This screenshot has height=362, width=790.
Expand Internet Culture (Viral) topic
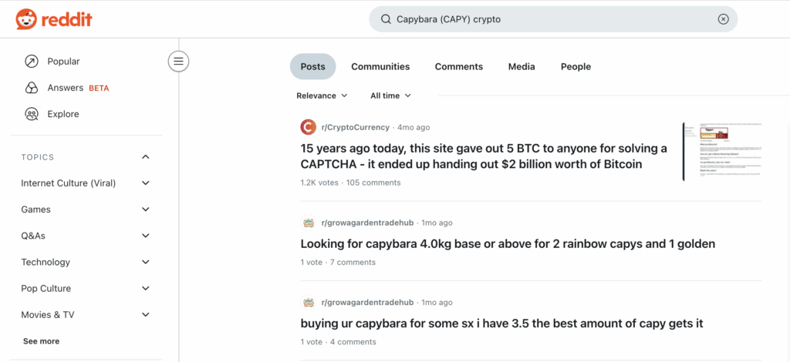(x=146, y=183)
